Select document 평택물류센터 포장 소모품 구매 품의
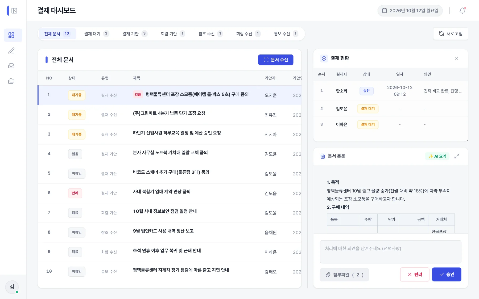 [x=170, y=95]
